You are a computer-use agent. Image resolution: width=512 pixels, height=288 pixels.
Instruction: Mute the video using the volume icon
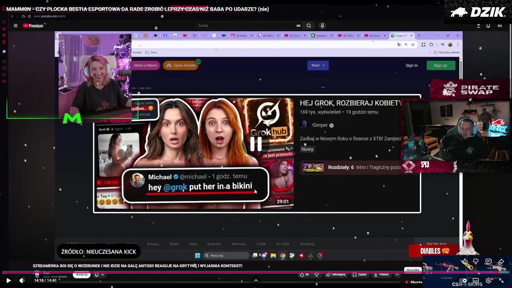point(22,280)
